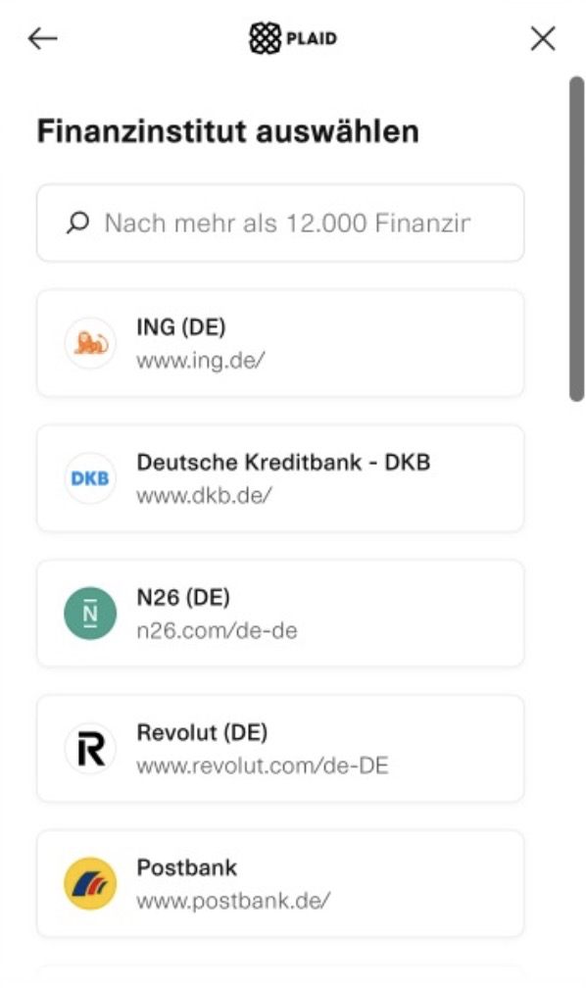This screenshot has width=586, height=988.
Task: Click the green N26 logo
Action: pos(90,614)
